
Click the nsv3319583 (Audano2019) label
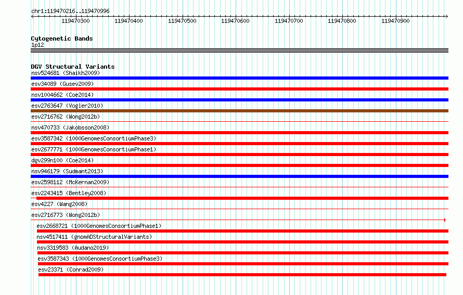click(73, 248)
